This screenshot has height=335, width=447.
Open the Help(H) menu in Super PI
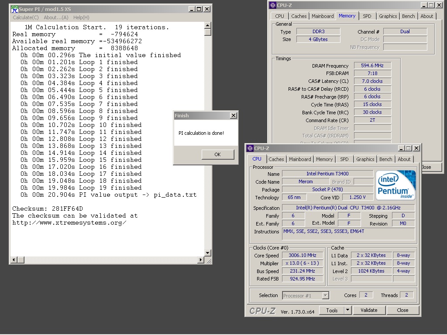point(81,17)
